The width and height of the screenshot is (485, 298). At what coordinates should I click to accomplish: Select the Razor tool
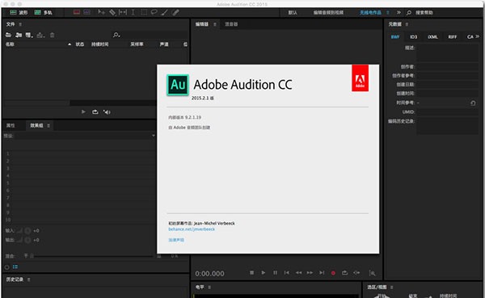pos(112,12)
